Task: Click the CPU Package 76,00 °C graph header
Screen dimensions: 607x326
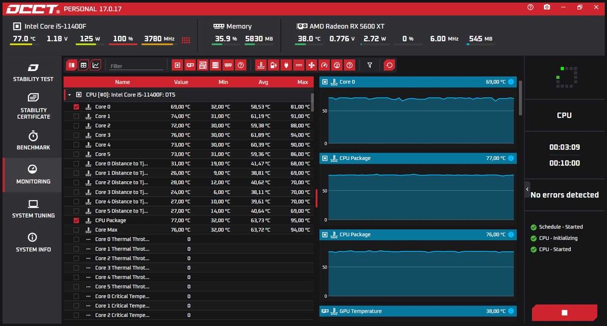Action: point(418,235)
